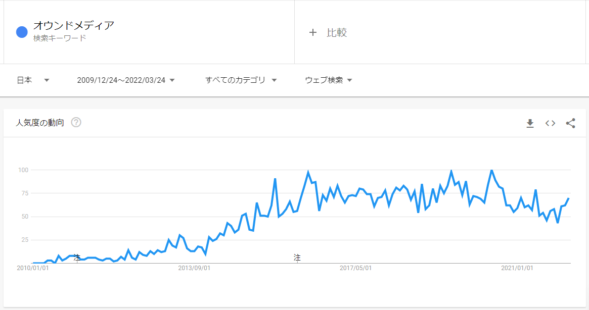The height and width of the screenshot is (310, 589).
Task: Download the trend chart as CSV
Action: (530, 123)
